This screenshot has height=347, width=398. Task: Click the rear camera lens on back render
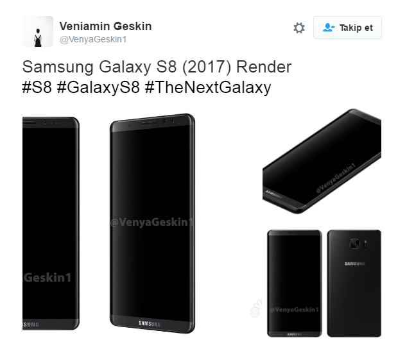coord(354,244)
